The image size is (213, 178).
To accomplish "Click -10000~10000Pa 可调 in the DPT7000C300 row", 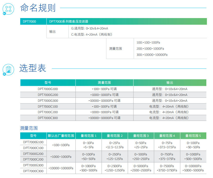I will click(x=104, y=118).
